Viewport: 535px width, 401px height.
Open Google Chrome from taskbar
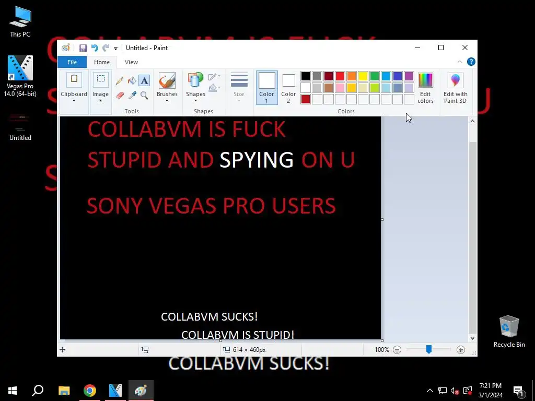coord(90,391)
